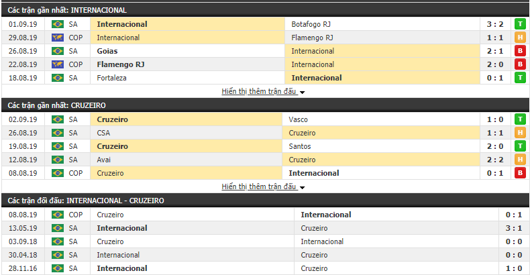Click 2 : 0 score of Santos match

(x=495, y=146)
